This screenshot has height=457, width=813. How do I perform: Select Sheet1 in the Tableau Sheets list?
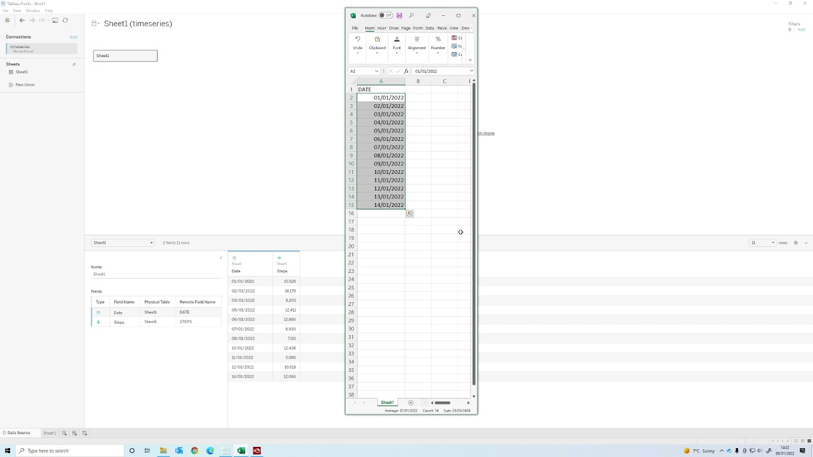pos(22,72)
